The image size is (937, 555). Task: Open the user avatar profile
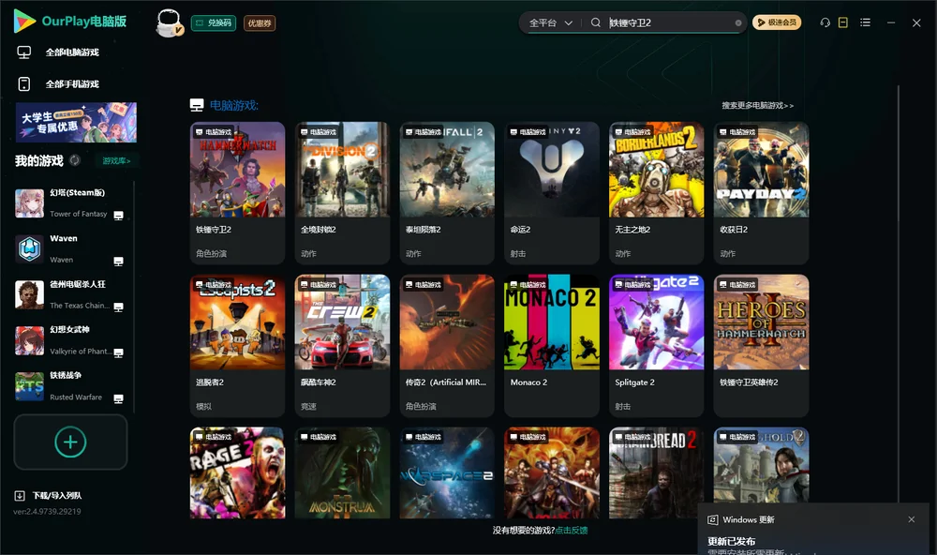tap(169, 22)
